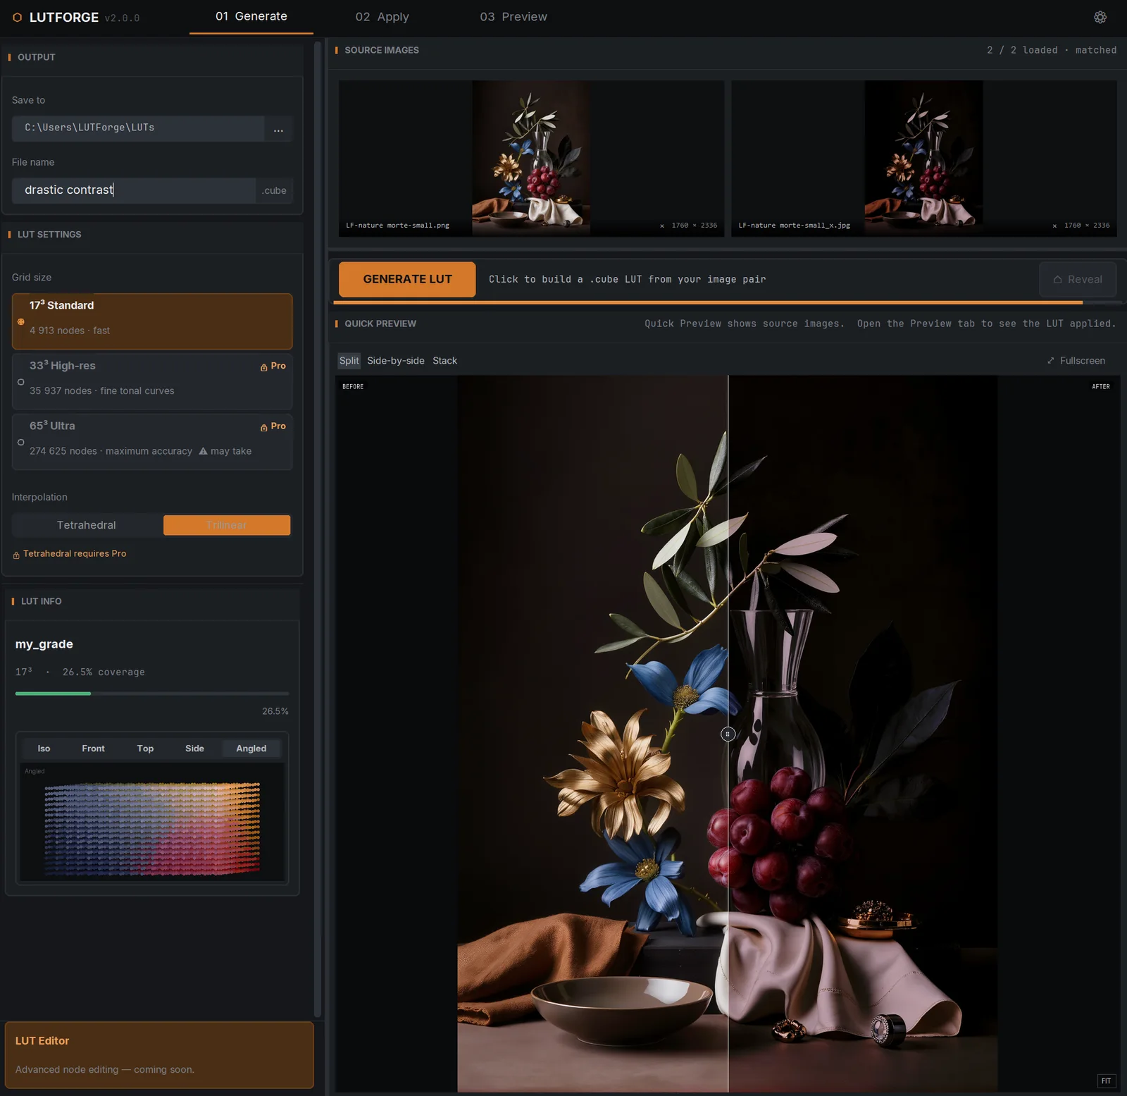Click the my_grade LUT name

click(44, 644)
